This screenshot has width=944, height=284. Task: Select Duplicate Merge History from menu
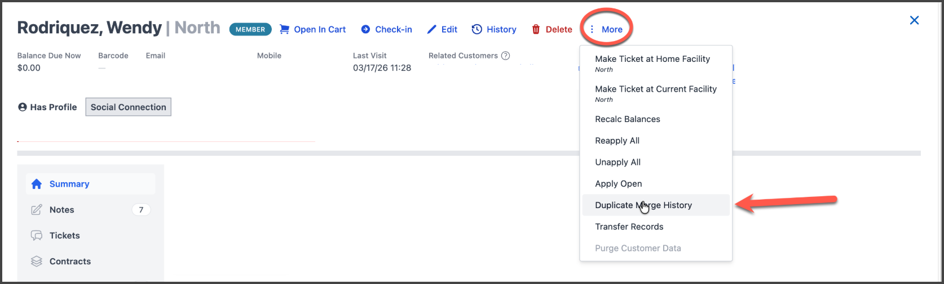tap(643, 205)
